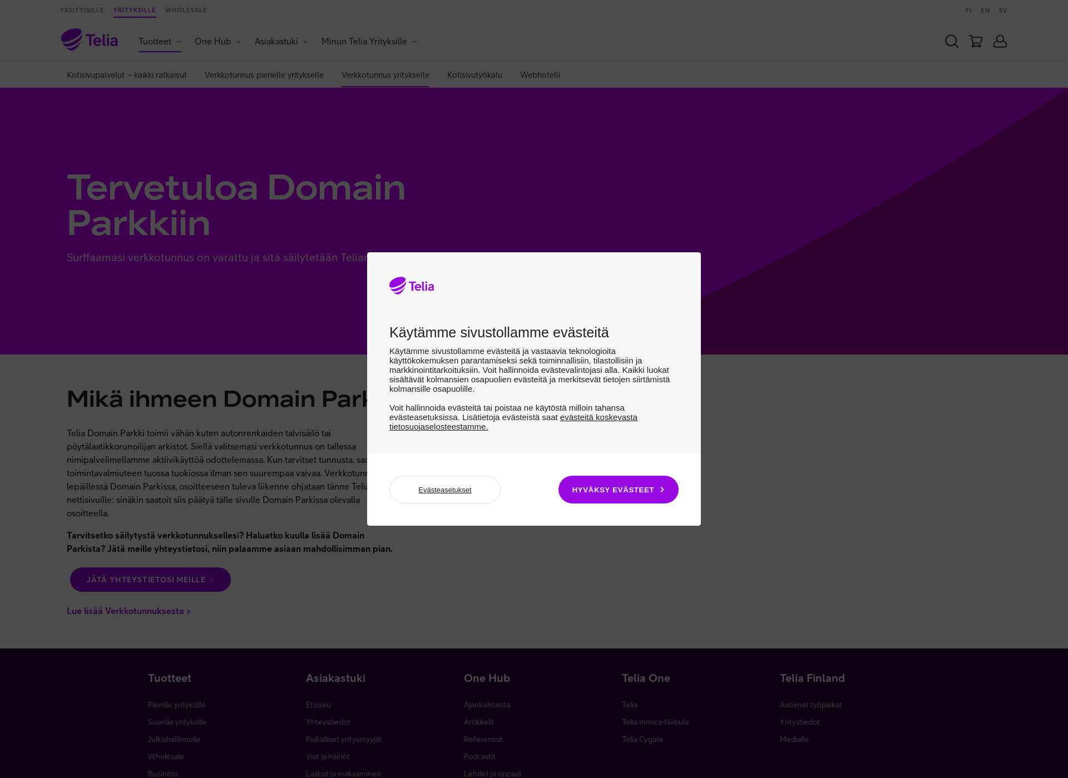Toggle WHOLESALE navigation option

pyautogui.click(x=186, y=10)
